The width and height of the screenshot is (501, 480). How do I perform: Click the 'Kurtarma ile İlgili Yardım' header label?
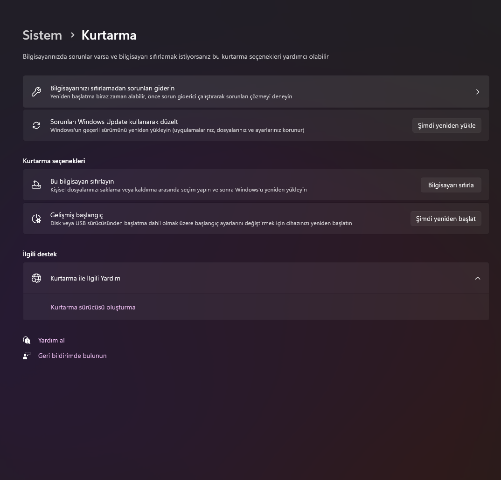[85, 278]
